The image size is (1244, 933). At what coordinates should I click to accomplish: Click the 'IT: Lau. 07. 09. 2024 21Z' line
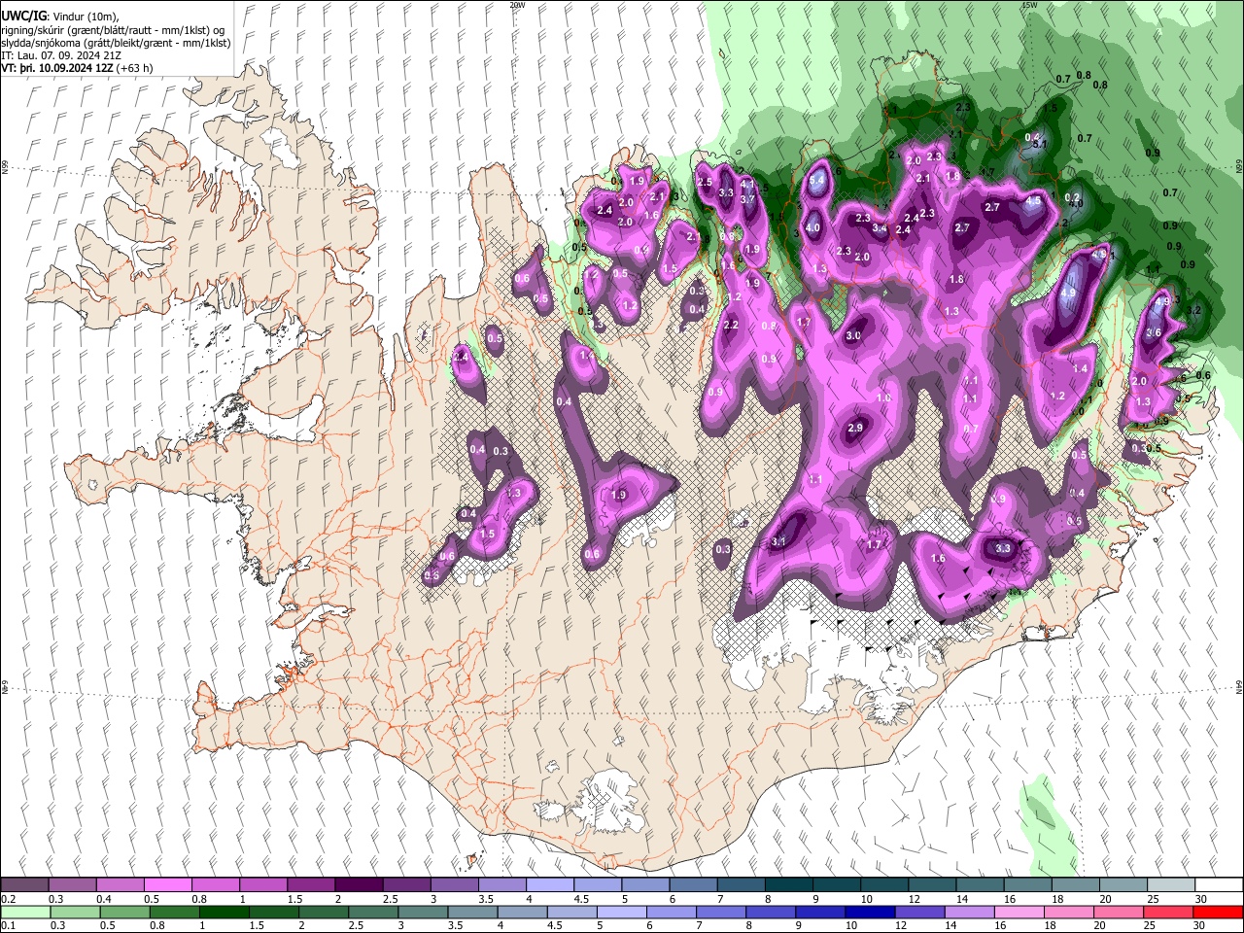[x=61, y=55]
